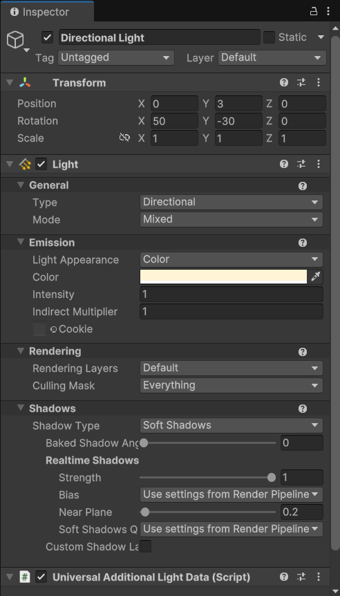Viewport: 340px width, 596px height.
Task: Open the light Type dropdown
Action: point(232,202)
